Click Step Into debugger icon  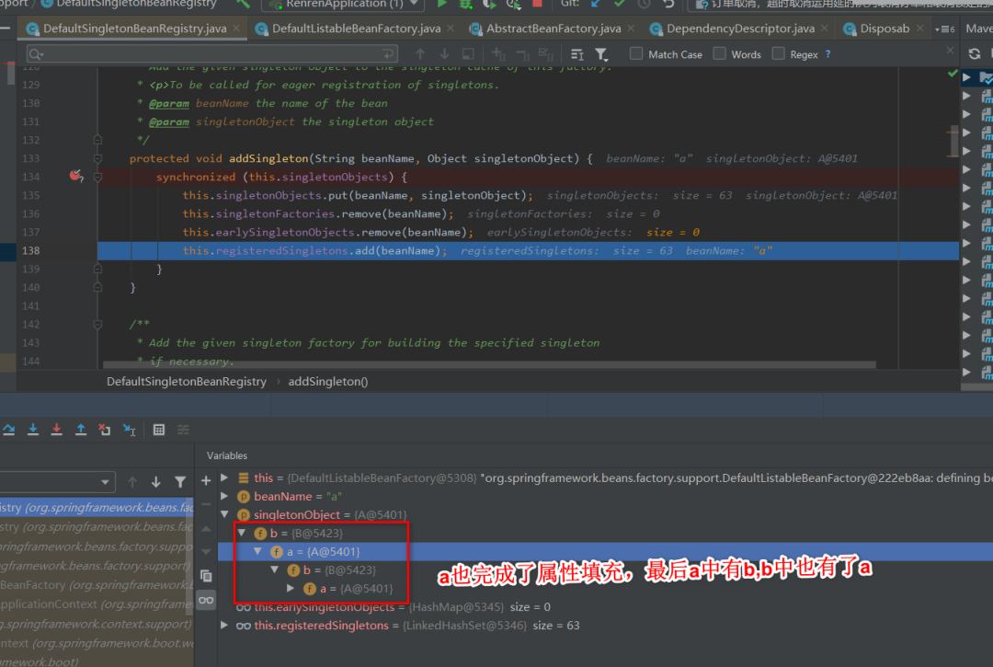pyautogui.click(x=33, y=430)
